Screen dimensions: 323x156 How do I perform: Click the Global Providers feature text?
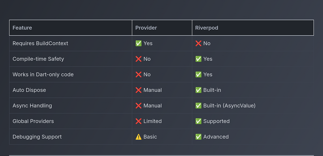coord(33,121)
